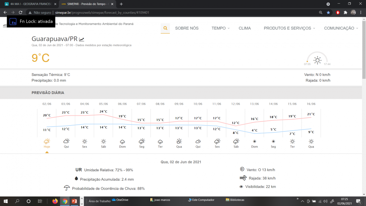Click the orange search magnifier icon
Image resolution: width=366 pixels, height=206 pixels.
tap(165, 28)
